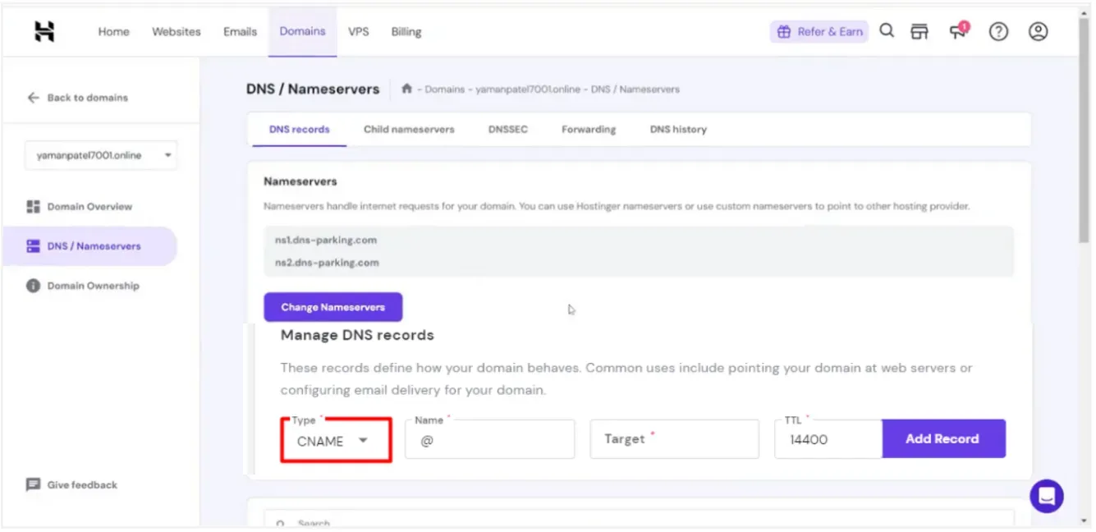This screenshot has width=1096, height=532.
Task: Open the announcements megaphone icon
Action: point(958,31)
